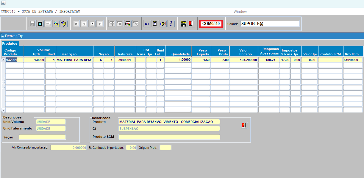364x178 pixels.
Task: Go to previous record arrow
Action: 84,24
